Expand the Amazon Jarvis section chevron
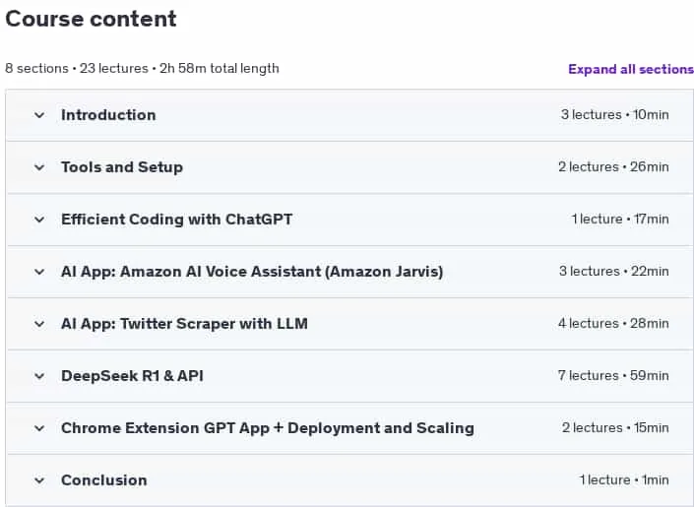This screenshot has width=694, height=507. point(39,272)
